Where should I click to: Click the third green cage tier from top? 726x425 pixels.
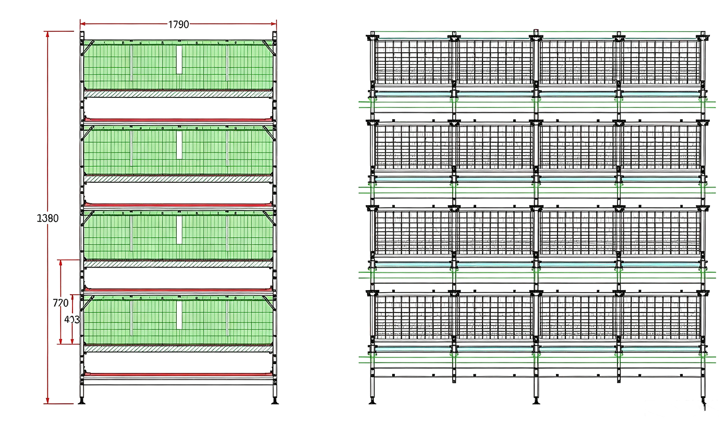[x=178, y=235]
